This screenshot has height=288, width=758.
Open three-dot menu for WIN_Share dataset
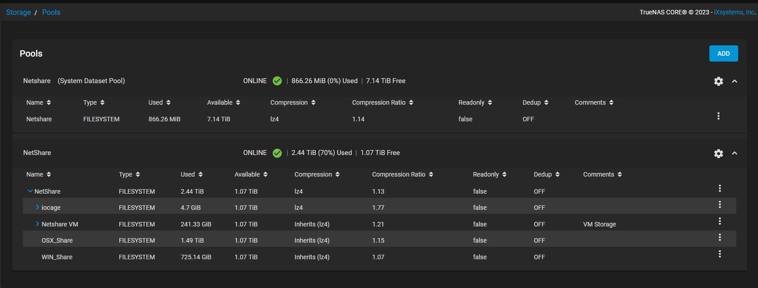(x=720, y=254)
